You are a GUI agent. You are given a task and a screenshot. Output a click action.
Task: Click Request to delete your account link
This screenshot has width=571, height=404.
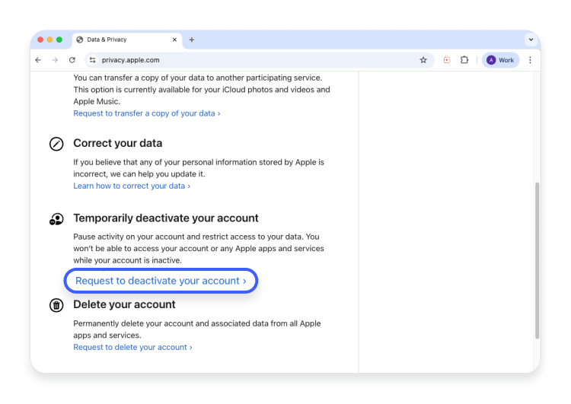132,347
